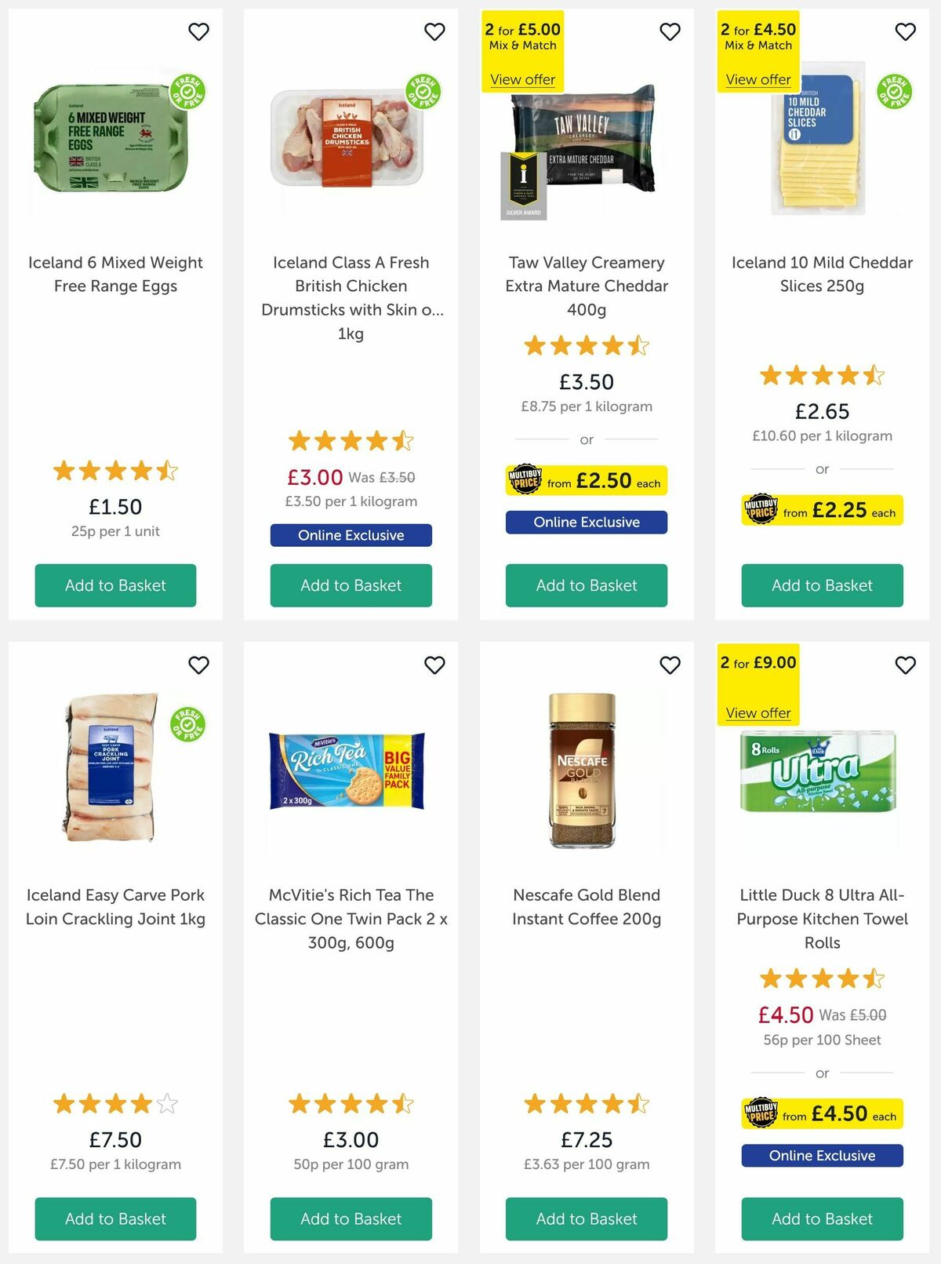Favourite the Nescafe Gold Blend with heart icon
The width and height of the screenshot is (941, 1264).
(669, 664)
